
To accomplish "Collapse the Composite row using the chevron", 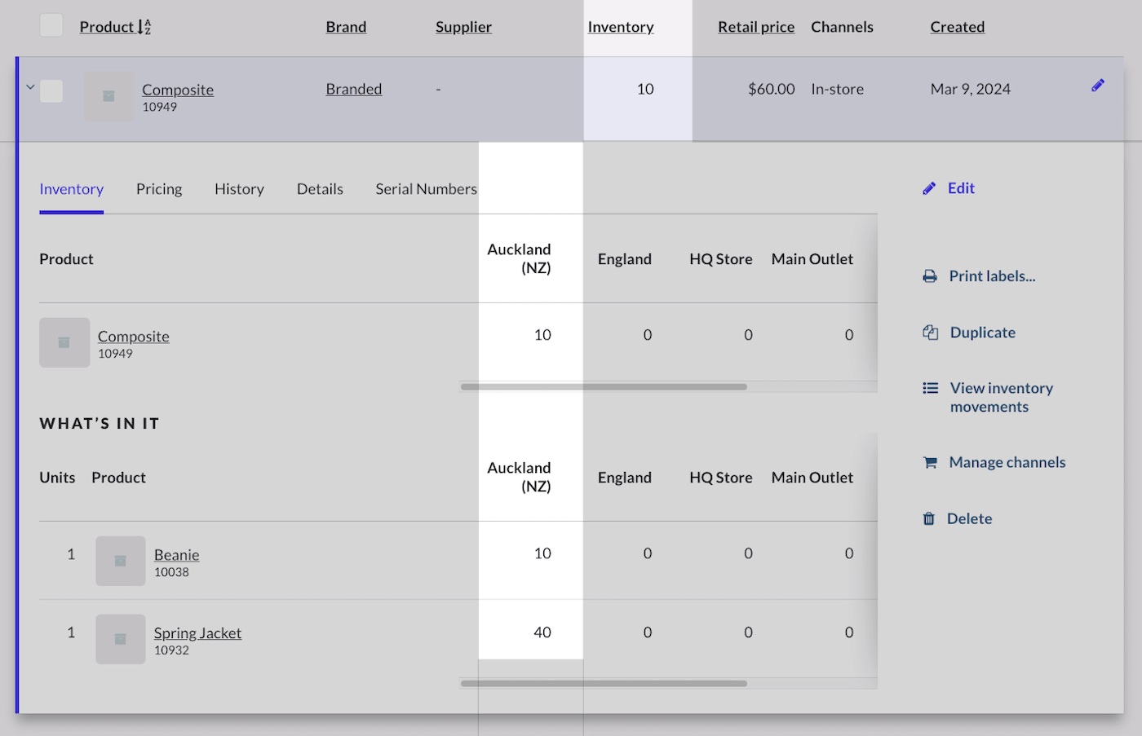I will coord(30,87).
